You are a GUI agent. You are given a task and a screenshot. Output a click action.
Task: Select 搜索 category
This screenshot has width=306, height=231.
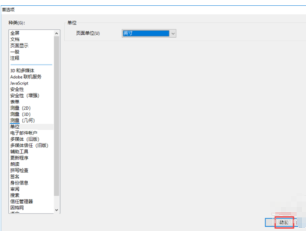pyautogui.click(x=15, y=195)
